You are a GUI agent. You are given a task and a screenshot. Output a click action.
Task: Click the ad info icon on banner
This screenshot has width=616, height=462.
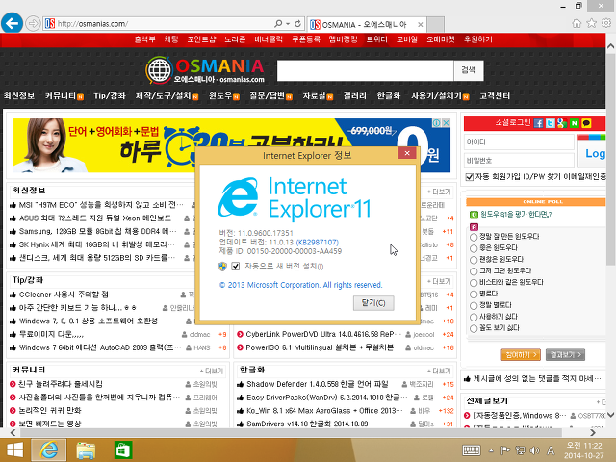437,123
